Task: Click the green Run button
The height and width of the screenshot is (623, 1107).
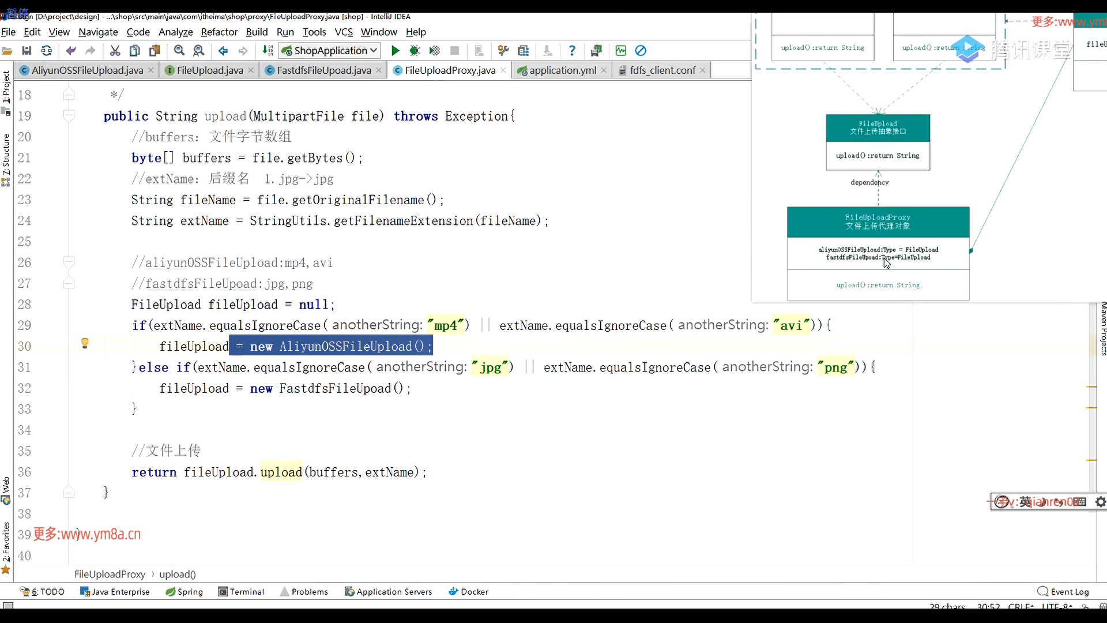Action: [395, 51]
